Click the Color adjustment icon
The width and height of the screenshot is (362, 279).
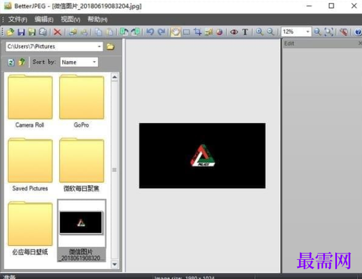pos(219,32)
